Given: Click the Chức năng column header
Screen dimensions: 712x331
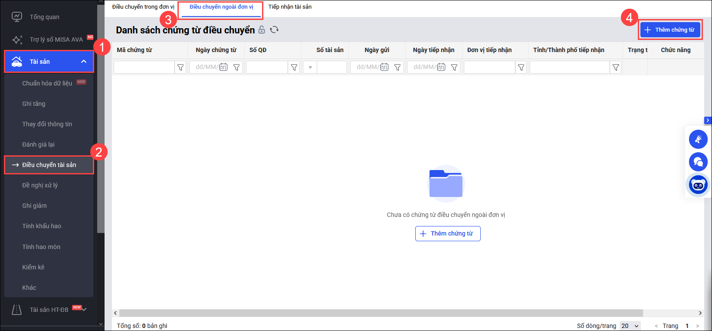Looking at the screenshot, I should pos(676,50).
